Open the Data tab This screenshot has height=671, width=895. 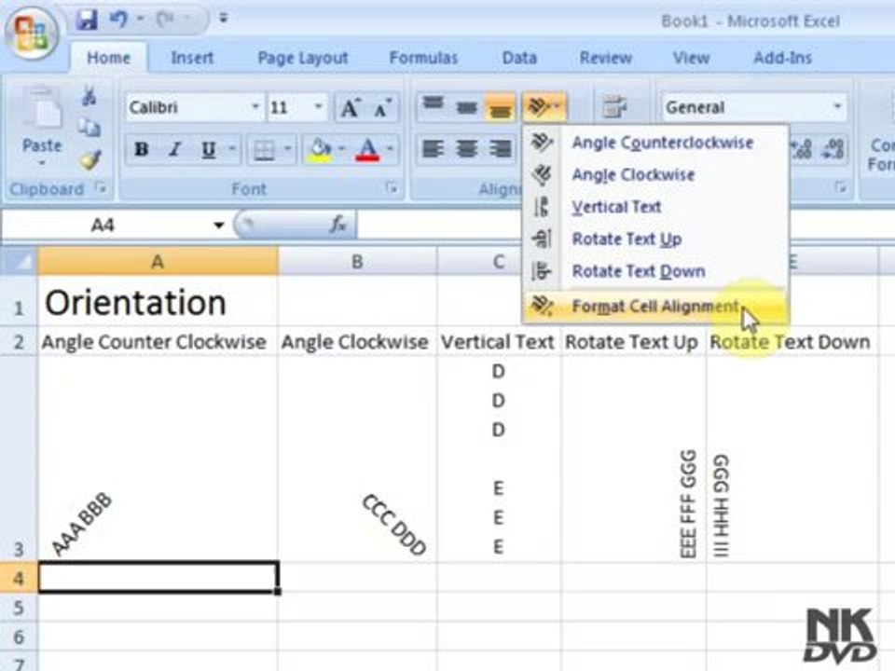pos(519,58)
